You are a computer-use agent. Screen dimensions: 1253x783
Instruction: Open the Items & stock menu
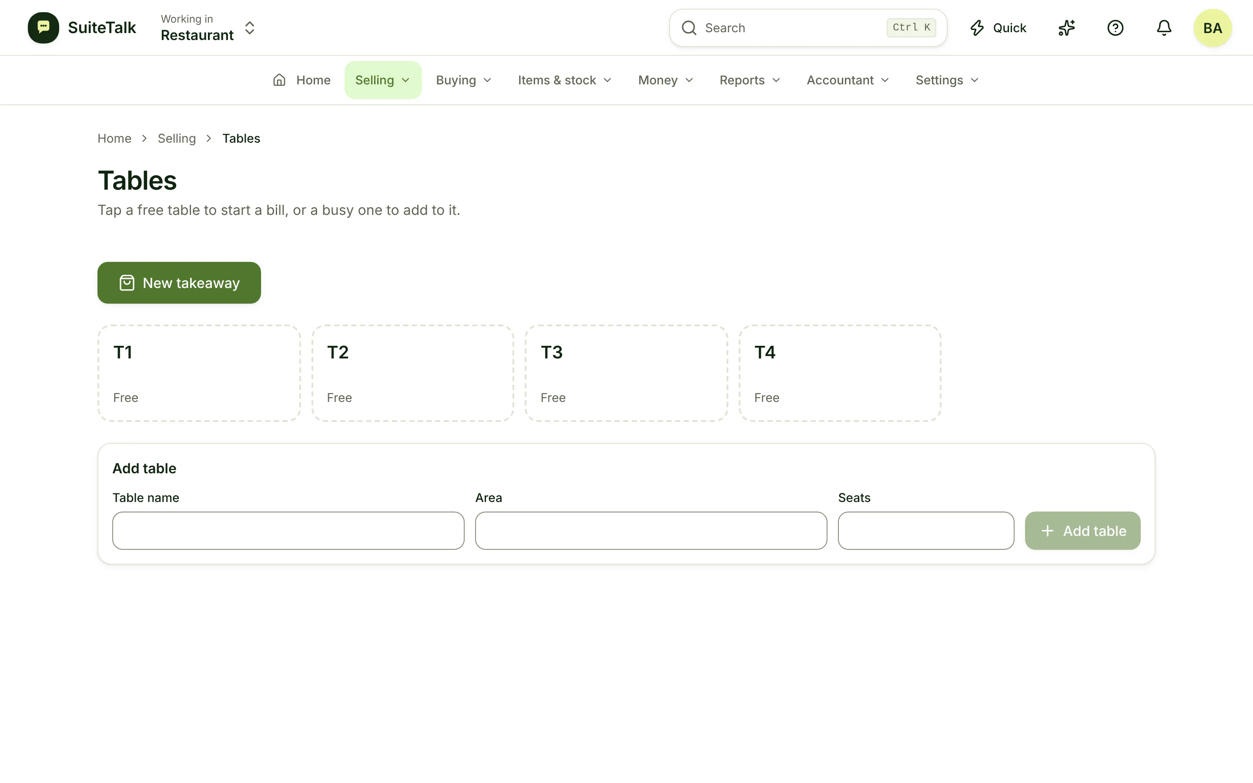point(564,80)
